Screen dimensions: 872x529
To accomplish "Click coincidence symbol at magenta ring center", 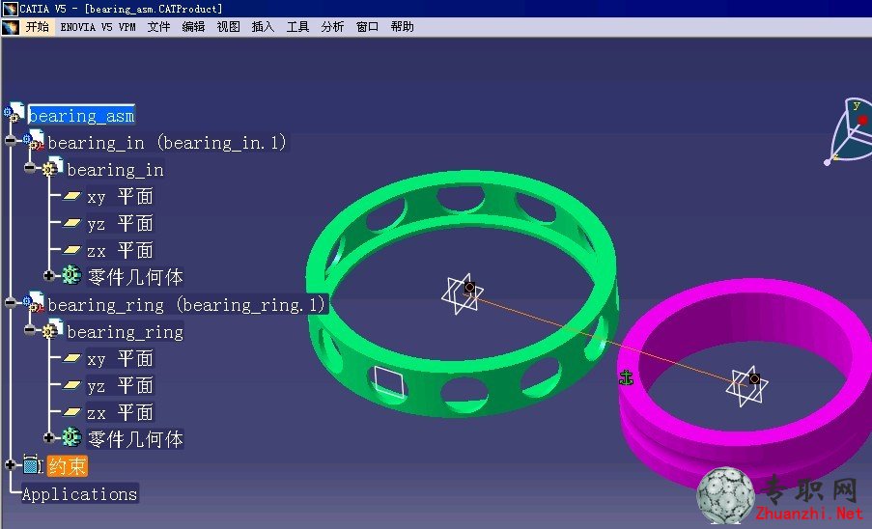I will 754,379.
